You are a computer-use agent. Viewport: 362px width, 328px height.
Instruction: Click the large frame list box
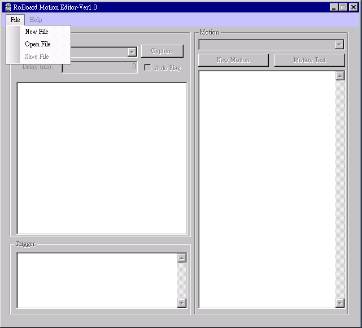click(102, 158)
